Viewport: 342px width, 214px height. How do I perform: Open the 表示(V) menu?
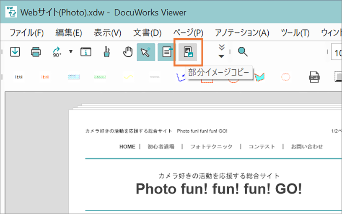[107, 33]
